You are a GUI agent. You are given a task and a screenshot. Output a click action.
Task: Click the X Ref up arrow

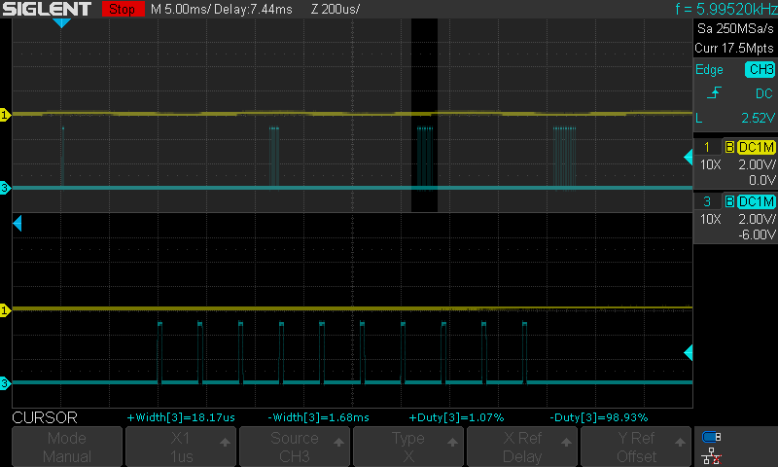pyautogui.click(x=566, y=442)
